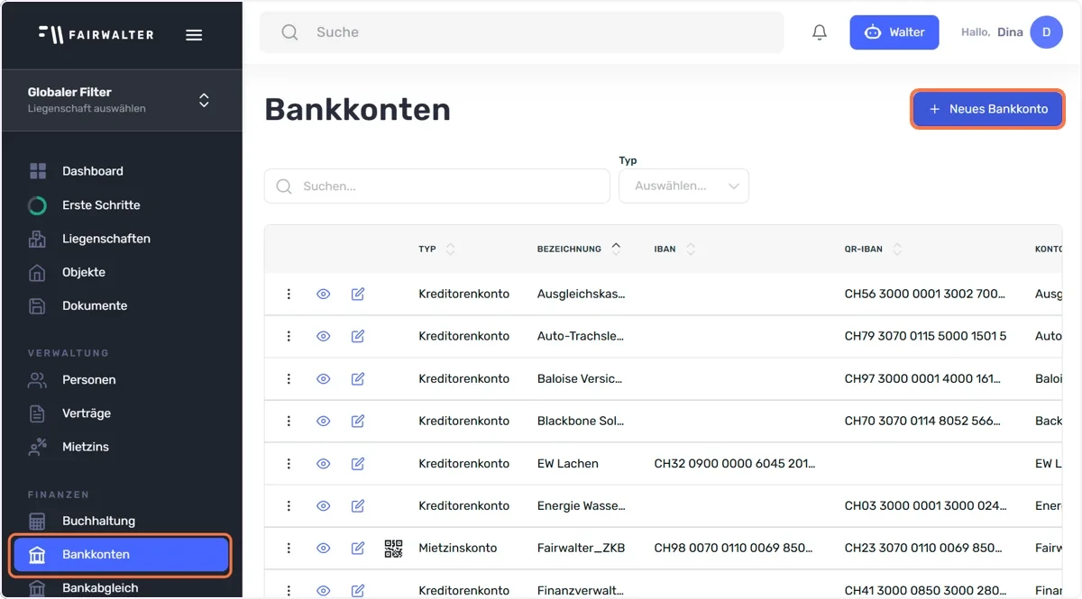Open row actions for Baloise Versic… account
Viewport: 1082px width, 599px height.
point(289,378)
